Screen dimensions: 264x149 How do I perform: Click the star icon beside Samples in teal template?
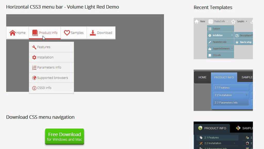click(233, 21)
